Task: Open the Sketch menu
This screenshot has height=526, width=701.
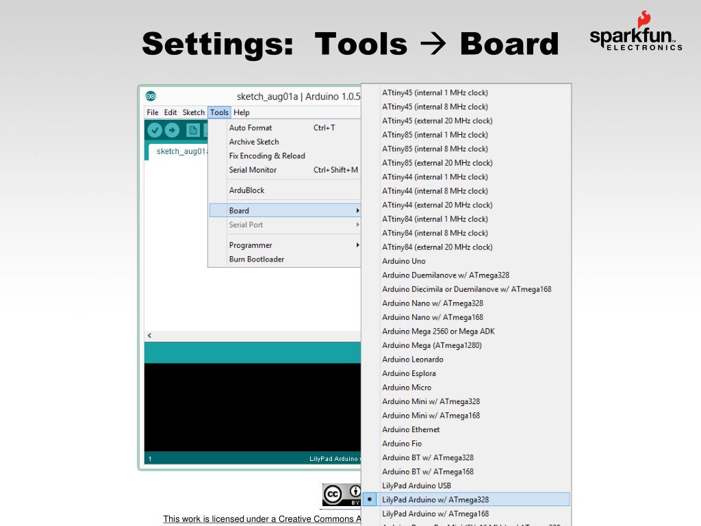Action: click(x=194, y=112)
